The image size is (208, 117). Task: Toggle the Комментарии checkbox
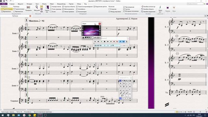[x=77, y=12]
